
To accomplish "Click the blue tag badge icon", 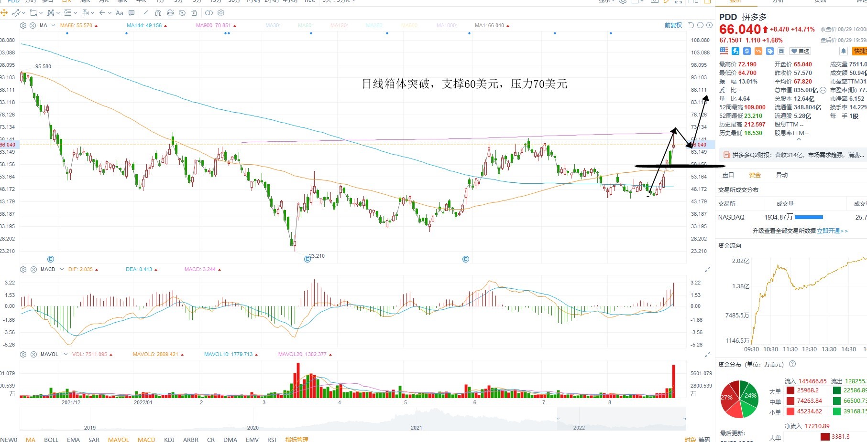I will [x=770, y=51].
